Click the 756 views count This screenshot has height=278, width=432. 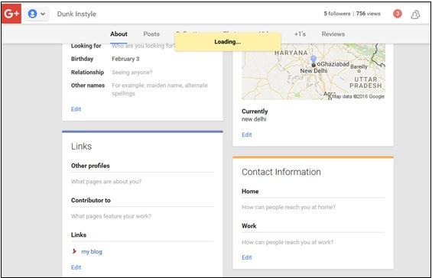[368, 14]
